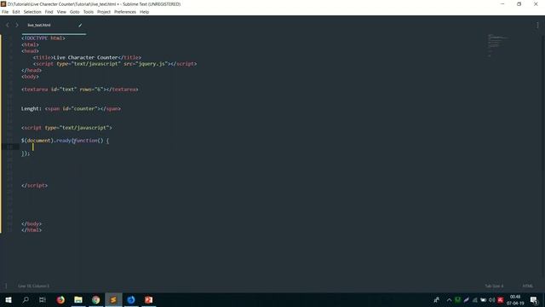
Task: Restore down the Sublime Text window
Action: [519, 4]
